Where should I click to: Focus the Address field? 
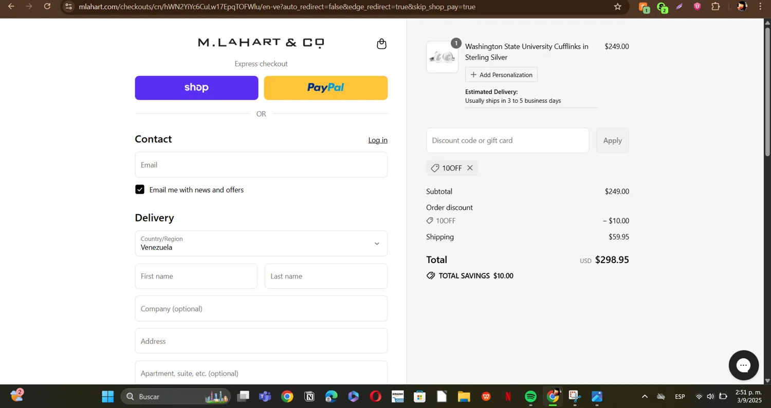pos(261,341)
